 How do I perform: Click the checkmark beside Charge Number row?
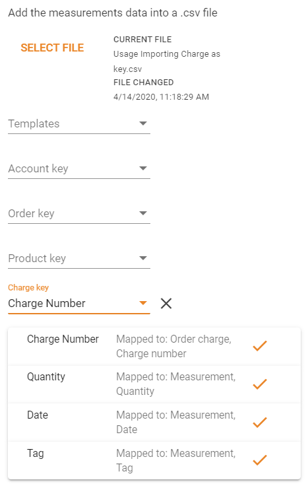coord(260,346)
